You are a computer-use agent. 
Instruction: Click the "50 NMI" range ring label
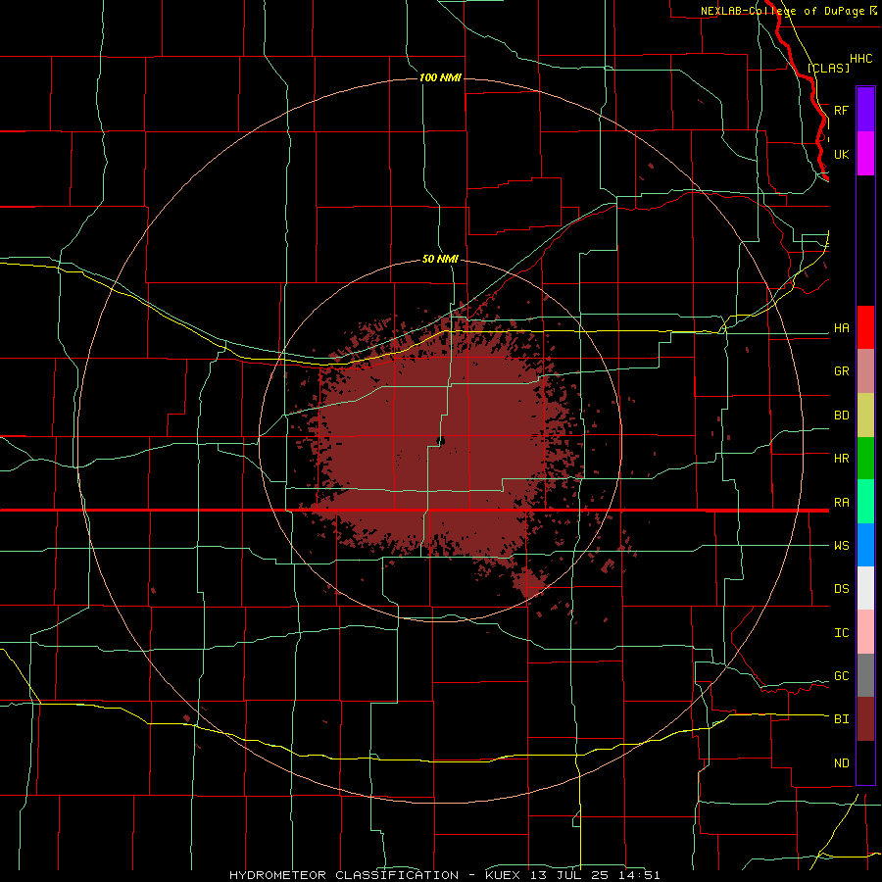(x=440, y=260)
